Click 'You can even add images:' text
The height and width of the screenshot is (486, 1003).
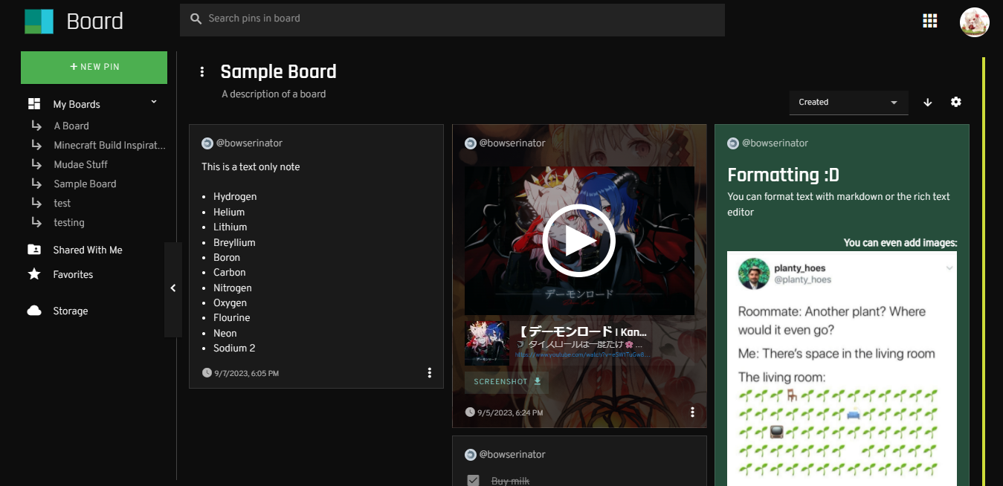point(900,243)
